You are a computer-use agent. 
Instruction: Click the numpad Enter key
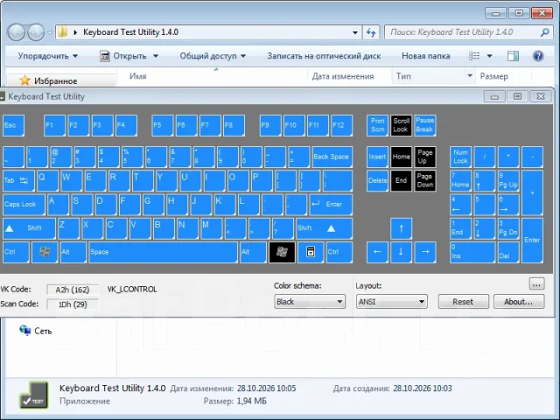tap(532, 241)
